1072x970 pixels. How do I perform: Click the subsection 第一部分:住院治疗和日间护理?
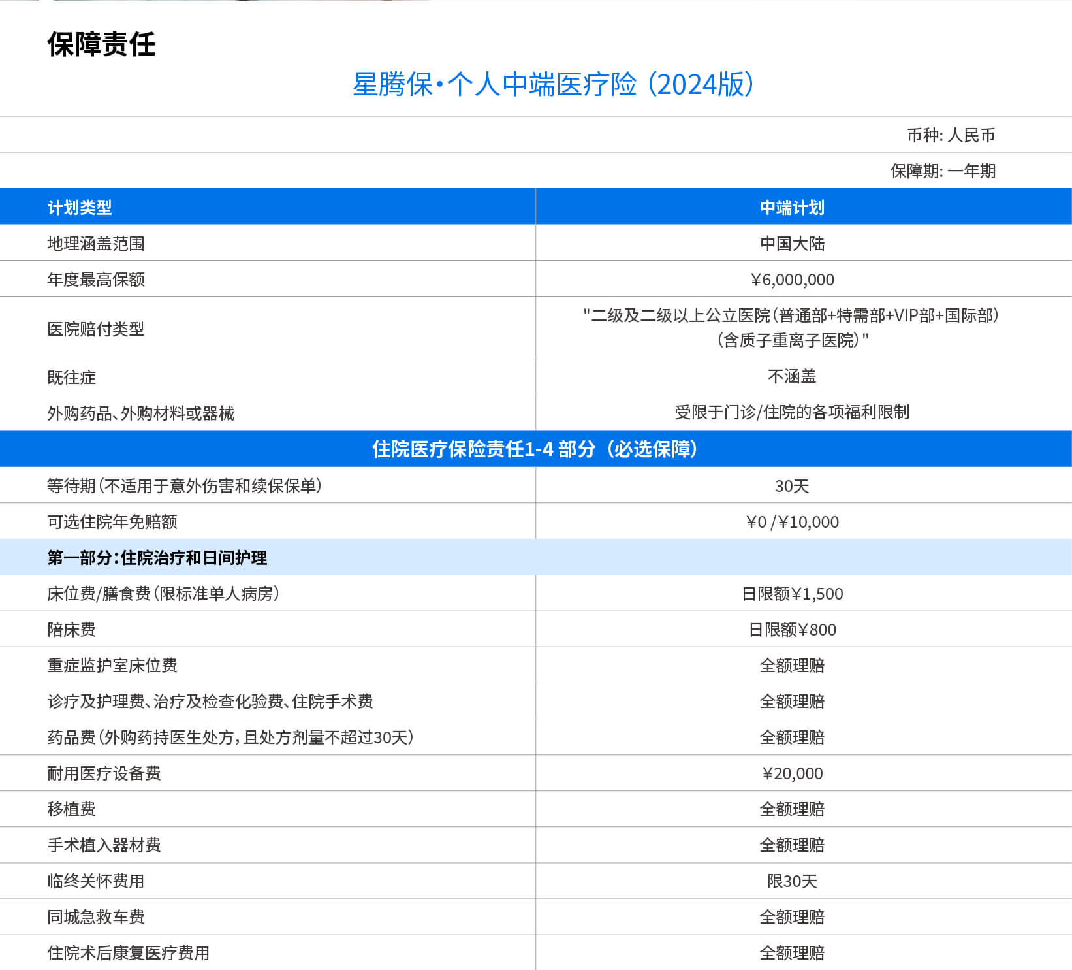[157, 557]
